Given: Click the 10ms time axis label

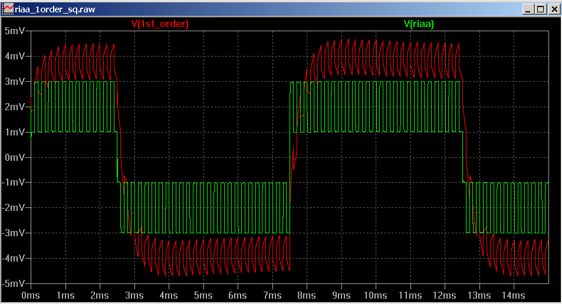Looking at the screenshot, I should (x=376, y=295).
